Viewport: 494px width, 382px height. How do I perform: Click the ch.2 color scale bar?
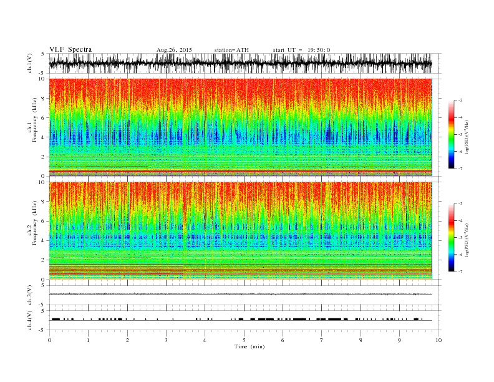451,238
